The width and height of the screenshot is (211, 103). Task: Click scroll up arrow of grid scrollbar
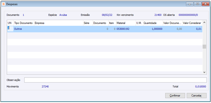coord(204,22)
